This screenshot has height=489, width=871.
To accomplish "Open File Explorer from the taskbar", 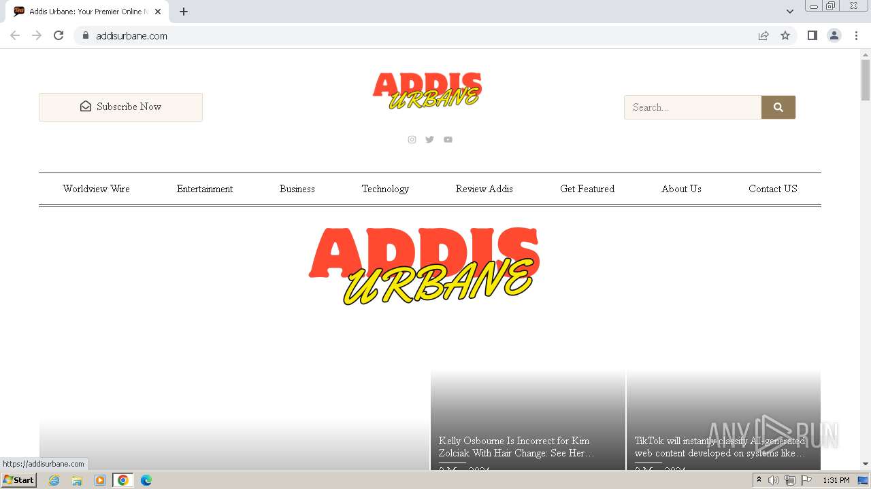I will pos(77,480).
